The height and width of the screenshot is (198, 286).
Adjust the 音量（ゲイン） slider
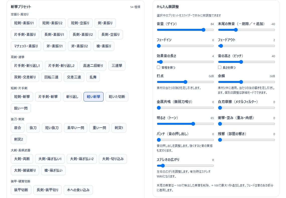tap(185, 30)
